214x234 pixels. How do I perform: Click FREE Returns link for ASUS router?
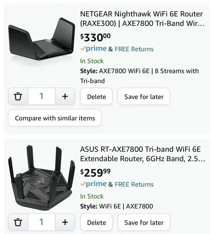click(x=134, y=185)
